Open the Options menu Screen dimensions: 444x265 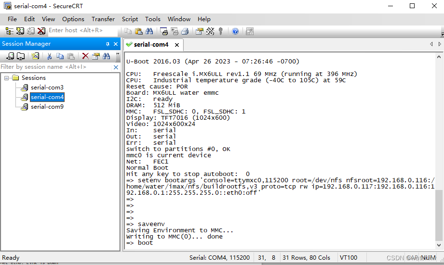point(73,19)
